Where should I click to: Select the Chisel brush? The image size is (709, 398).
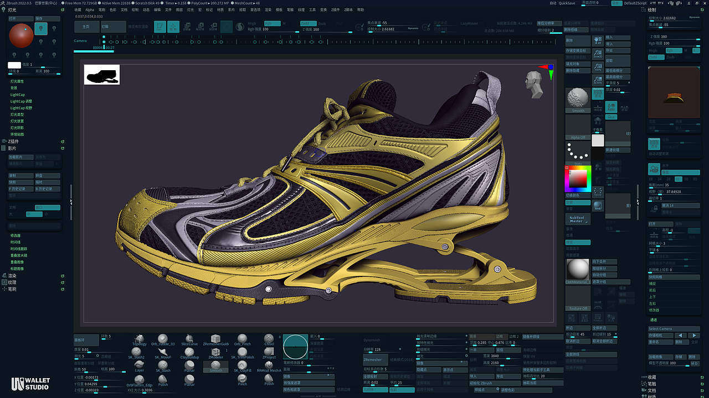(x=269, y=339)
